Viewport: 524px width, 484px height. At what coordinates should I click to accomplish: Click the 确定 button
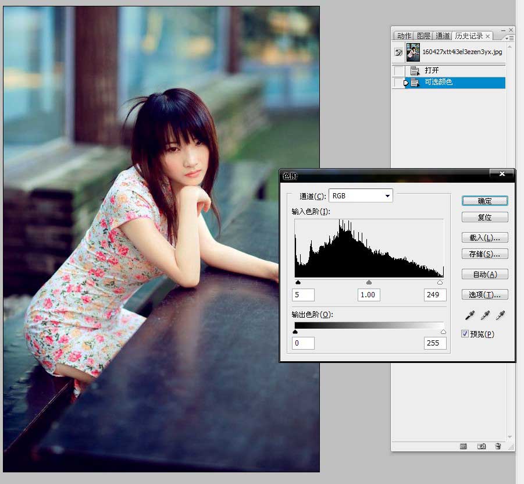[x=484, y=201]
